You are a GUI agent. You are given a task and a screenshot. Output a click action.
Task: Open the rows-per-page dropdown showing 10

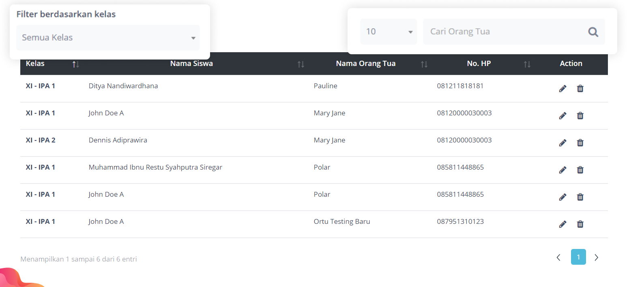(388, 32)
